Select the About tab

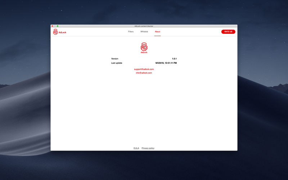point(157,32)
